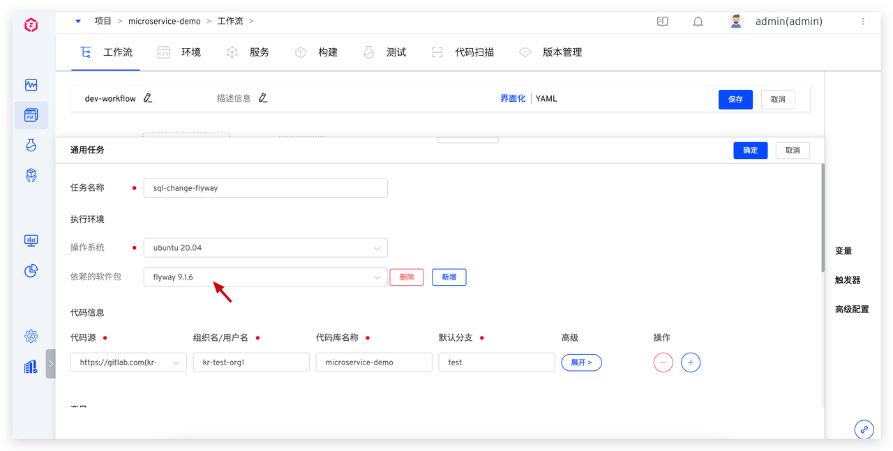Switch to the 环境 tab
The width and height of the screenshot is (893, 451).
tap(179, 52)
